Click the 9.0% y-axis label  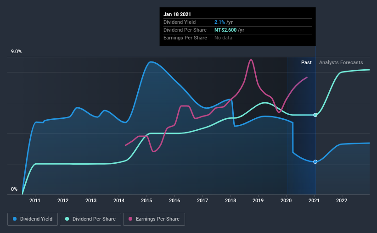pyautogui.click(x=17, y=52)
